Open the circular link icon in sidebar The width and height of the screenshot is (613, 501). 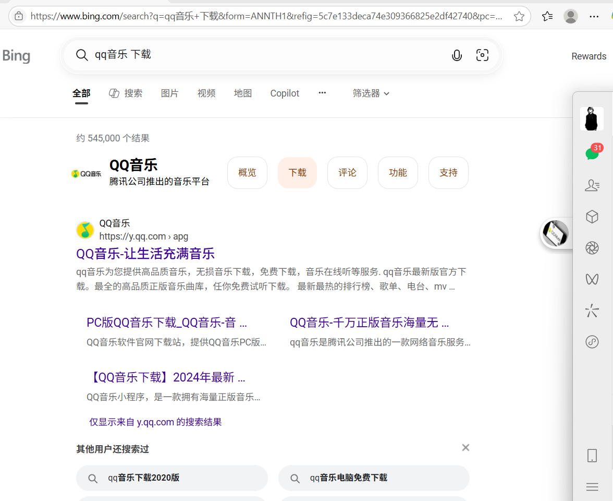tap(592, 342)
